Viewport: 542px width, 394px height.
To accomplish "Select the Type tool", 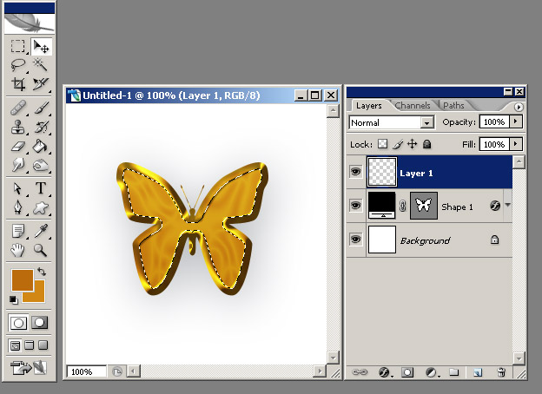I will (x=41, y=188).
